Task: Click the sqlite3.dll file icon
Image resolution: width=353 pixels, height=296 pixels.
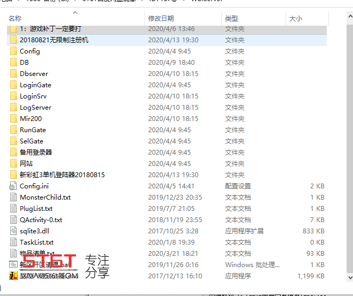Action: click(13, 231)
